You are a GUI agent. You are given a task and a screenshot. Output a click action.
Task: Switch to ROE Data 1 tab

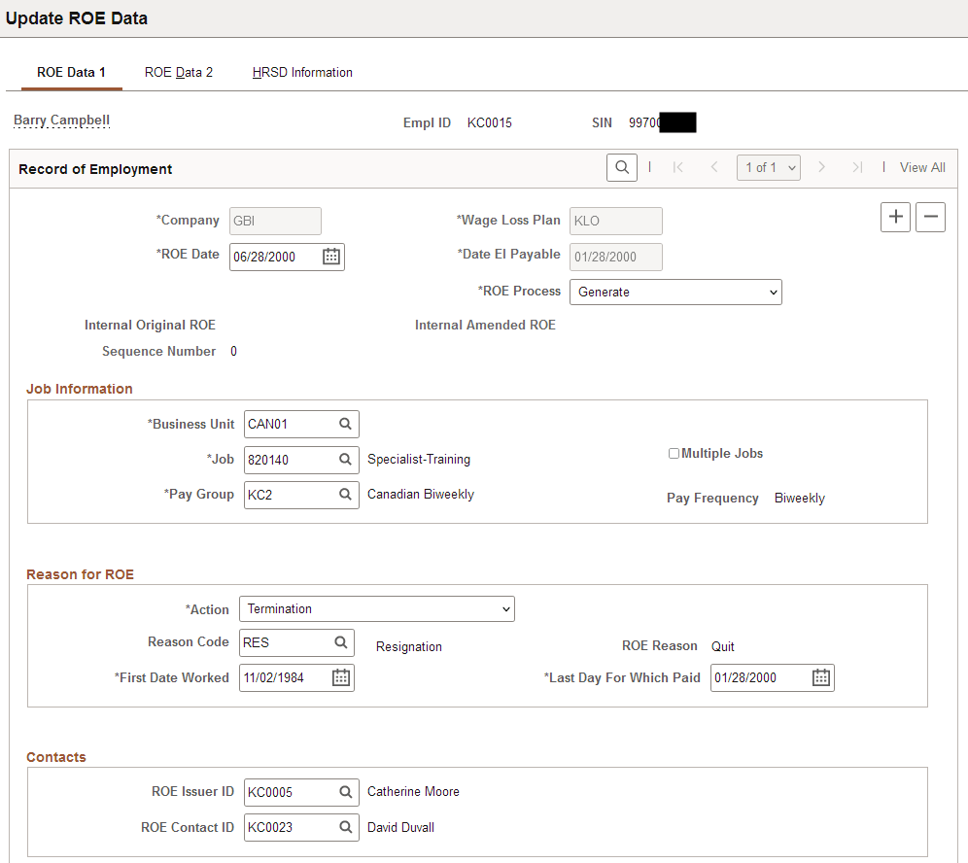tap(71, 72)
